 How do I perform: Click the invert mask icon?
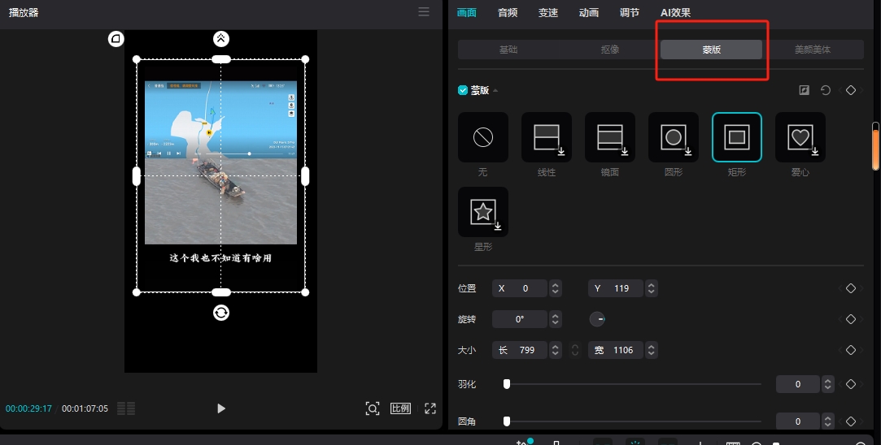pos(805,90)
